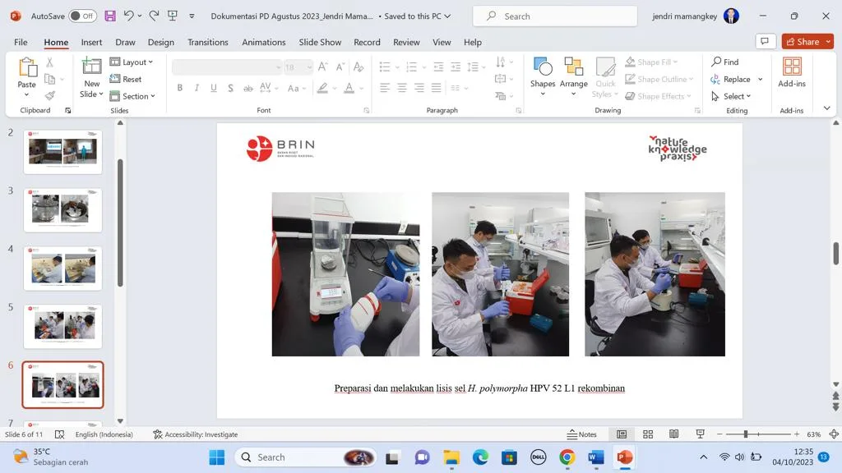Toggle text Shadow
Screen dimensions: 842x473
click(x=230, y=88)
